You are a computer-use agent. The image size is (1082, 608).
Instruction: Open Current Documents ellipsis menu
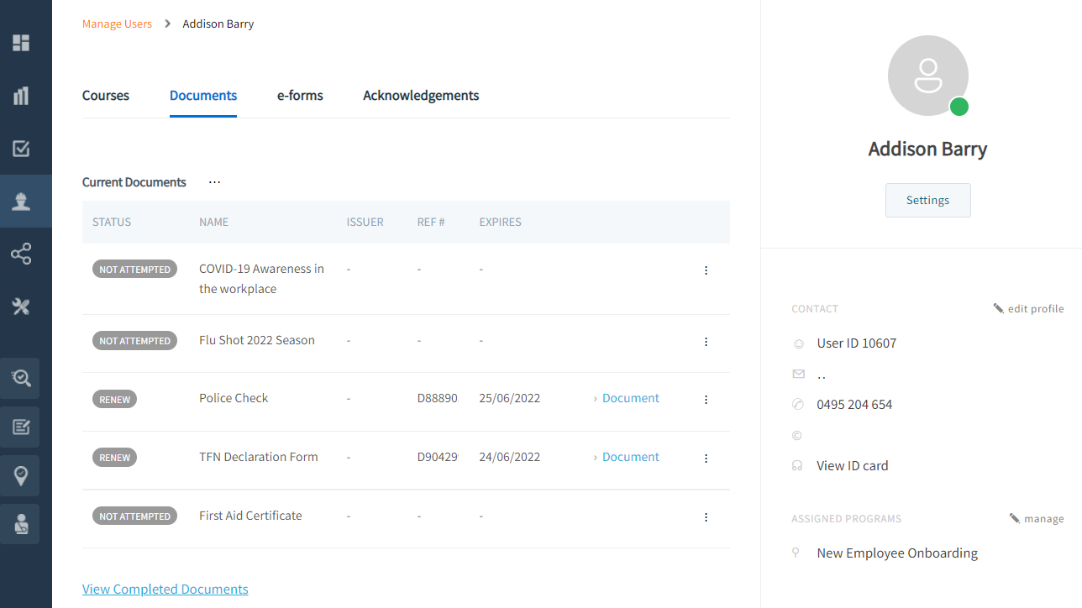214,182
